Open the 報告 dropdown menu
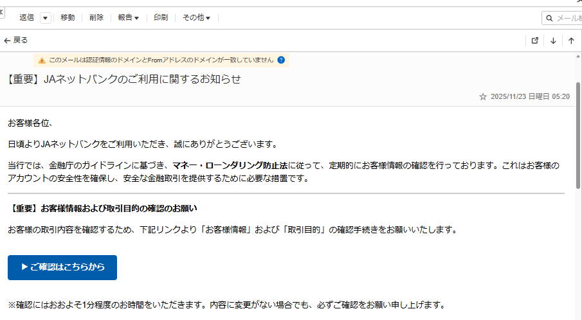The width and height of the screenshot is (582, 320). coord(129,17)
